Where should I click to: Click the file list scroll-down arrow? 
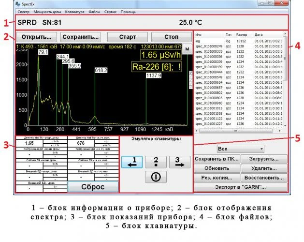(x=285, y=126)
